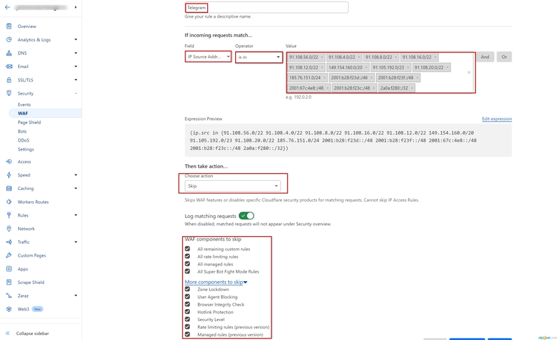Image resolution: width=560 pixels, height=340 pixels.
Task: Open Settings under Security
Action: click(x=26, y=149)
